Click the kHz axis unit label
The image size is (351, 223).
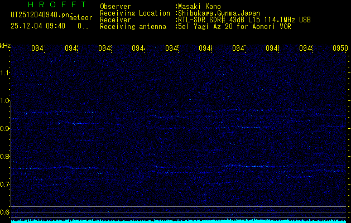click(5, 45)
